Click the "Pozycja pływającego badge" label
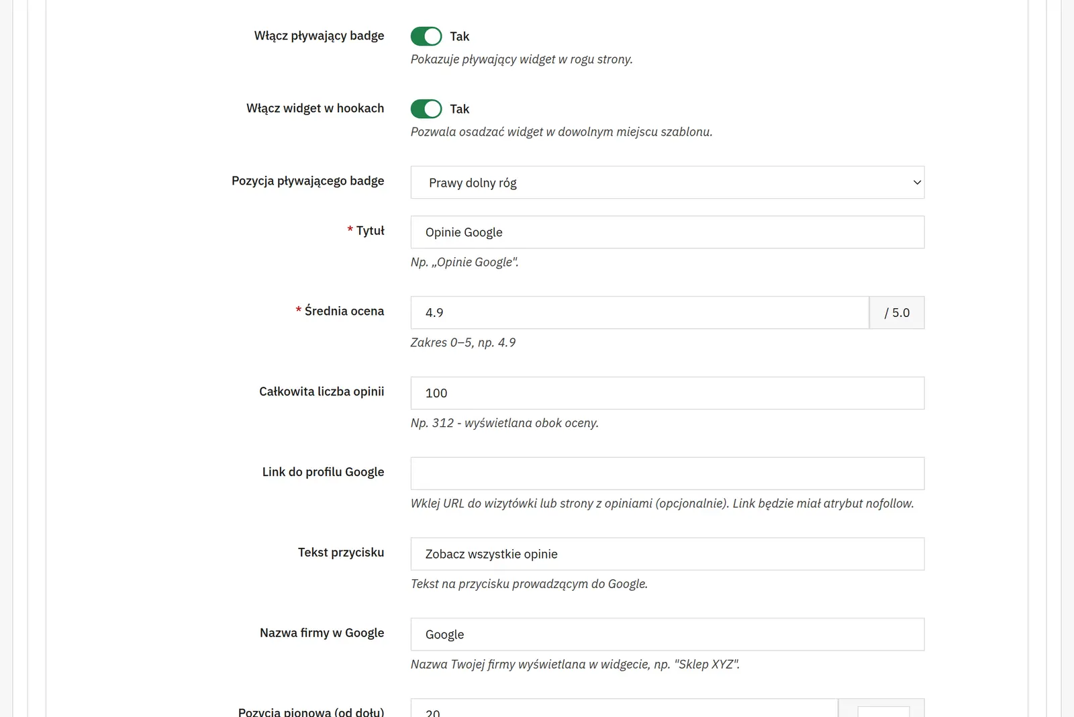The image size is (1074, 717). 308,181
